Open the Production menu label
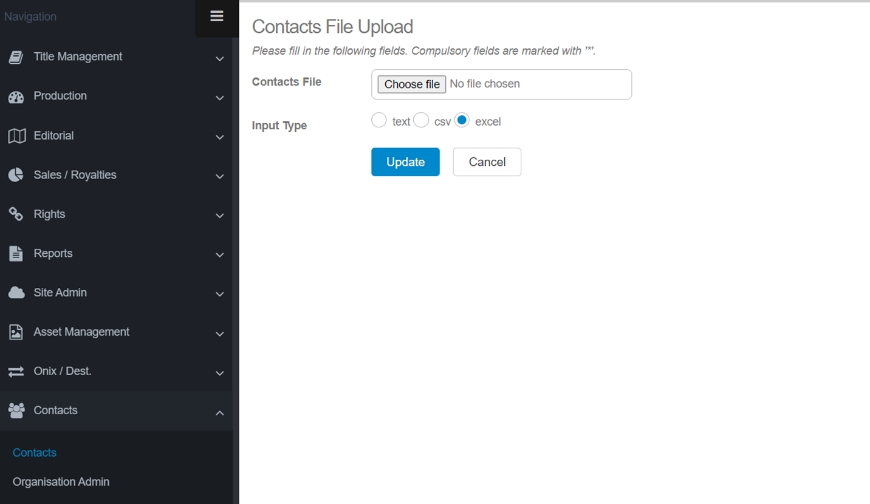 click(60, 95)
